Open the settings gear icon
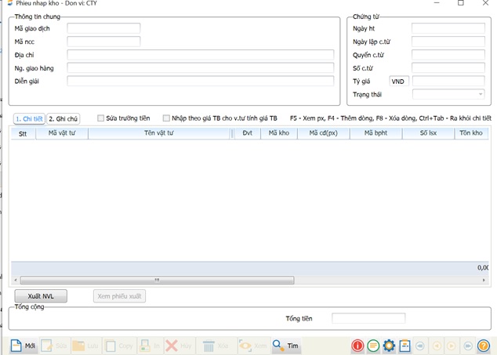Screen dimensions: 497x355 coord(389,346)
